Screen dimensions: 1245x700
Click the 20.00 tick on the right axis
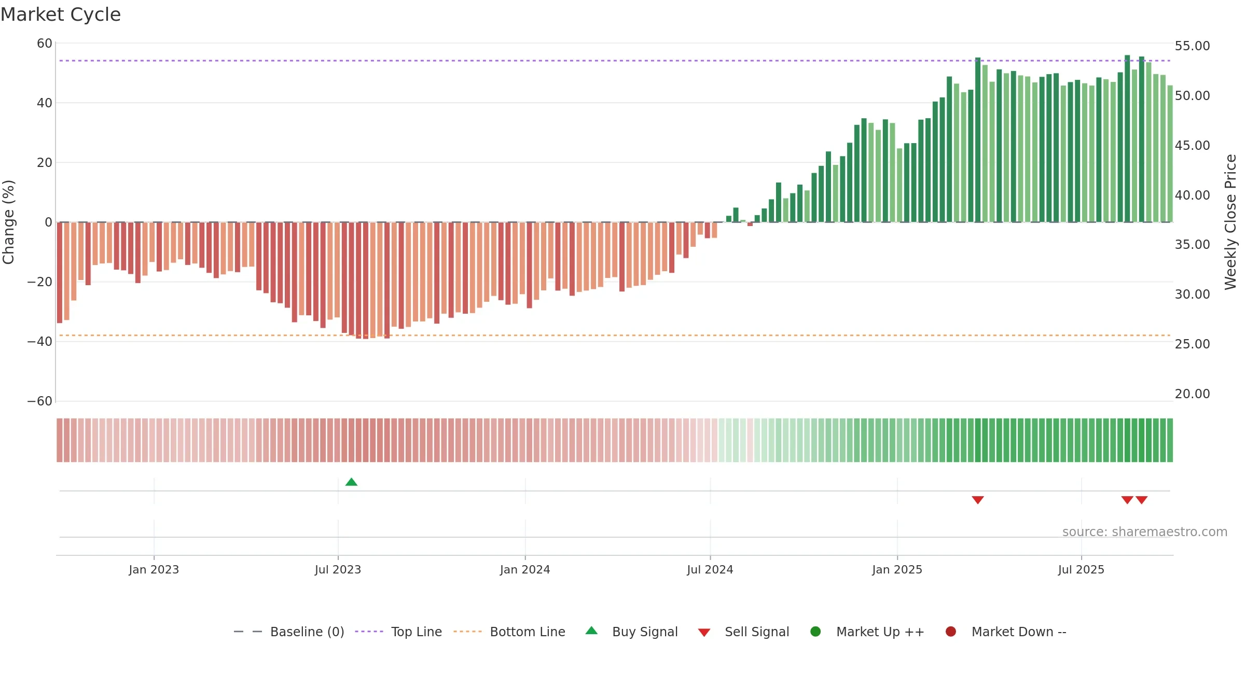pyautogui.click(x=1192, y=394)
